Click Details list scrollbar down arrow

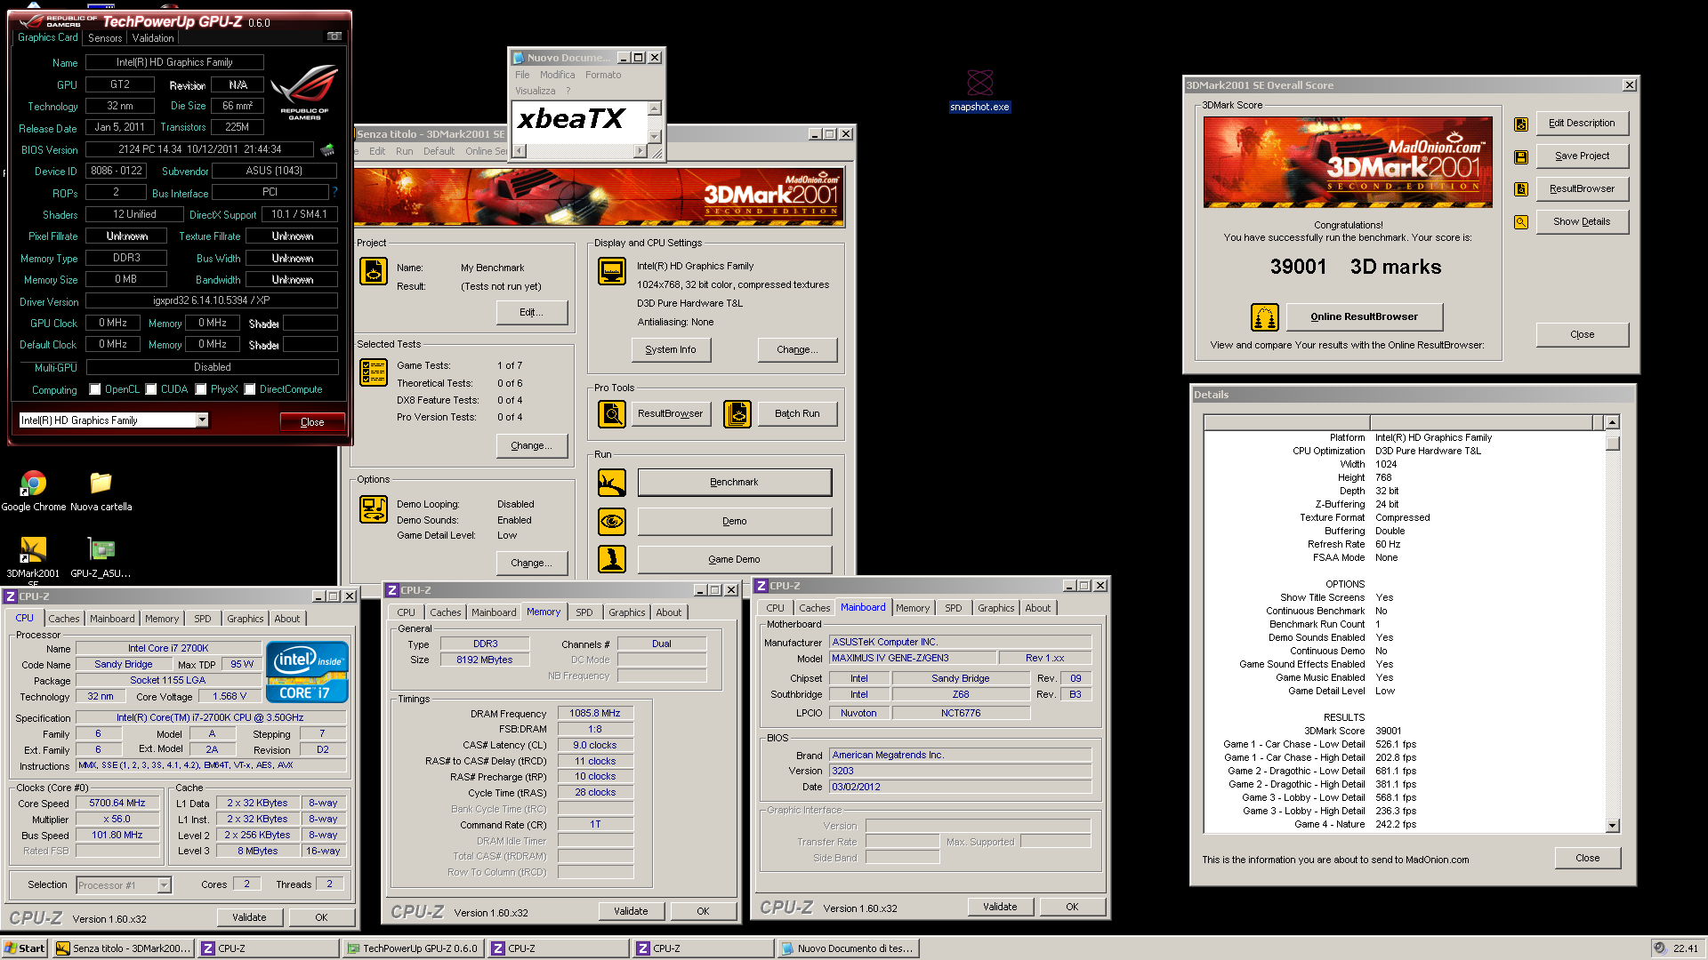click(1612, 826)
